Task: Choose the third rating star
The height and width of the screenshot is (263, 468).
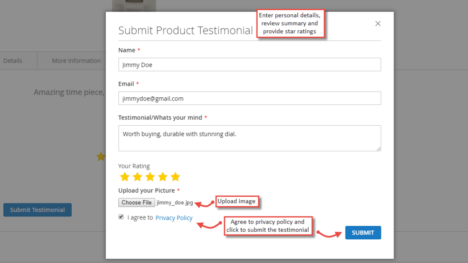Action: [x=150, y=177]
